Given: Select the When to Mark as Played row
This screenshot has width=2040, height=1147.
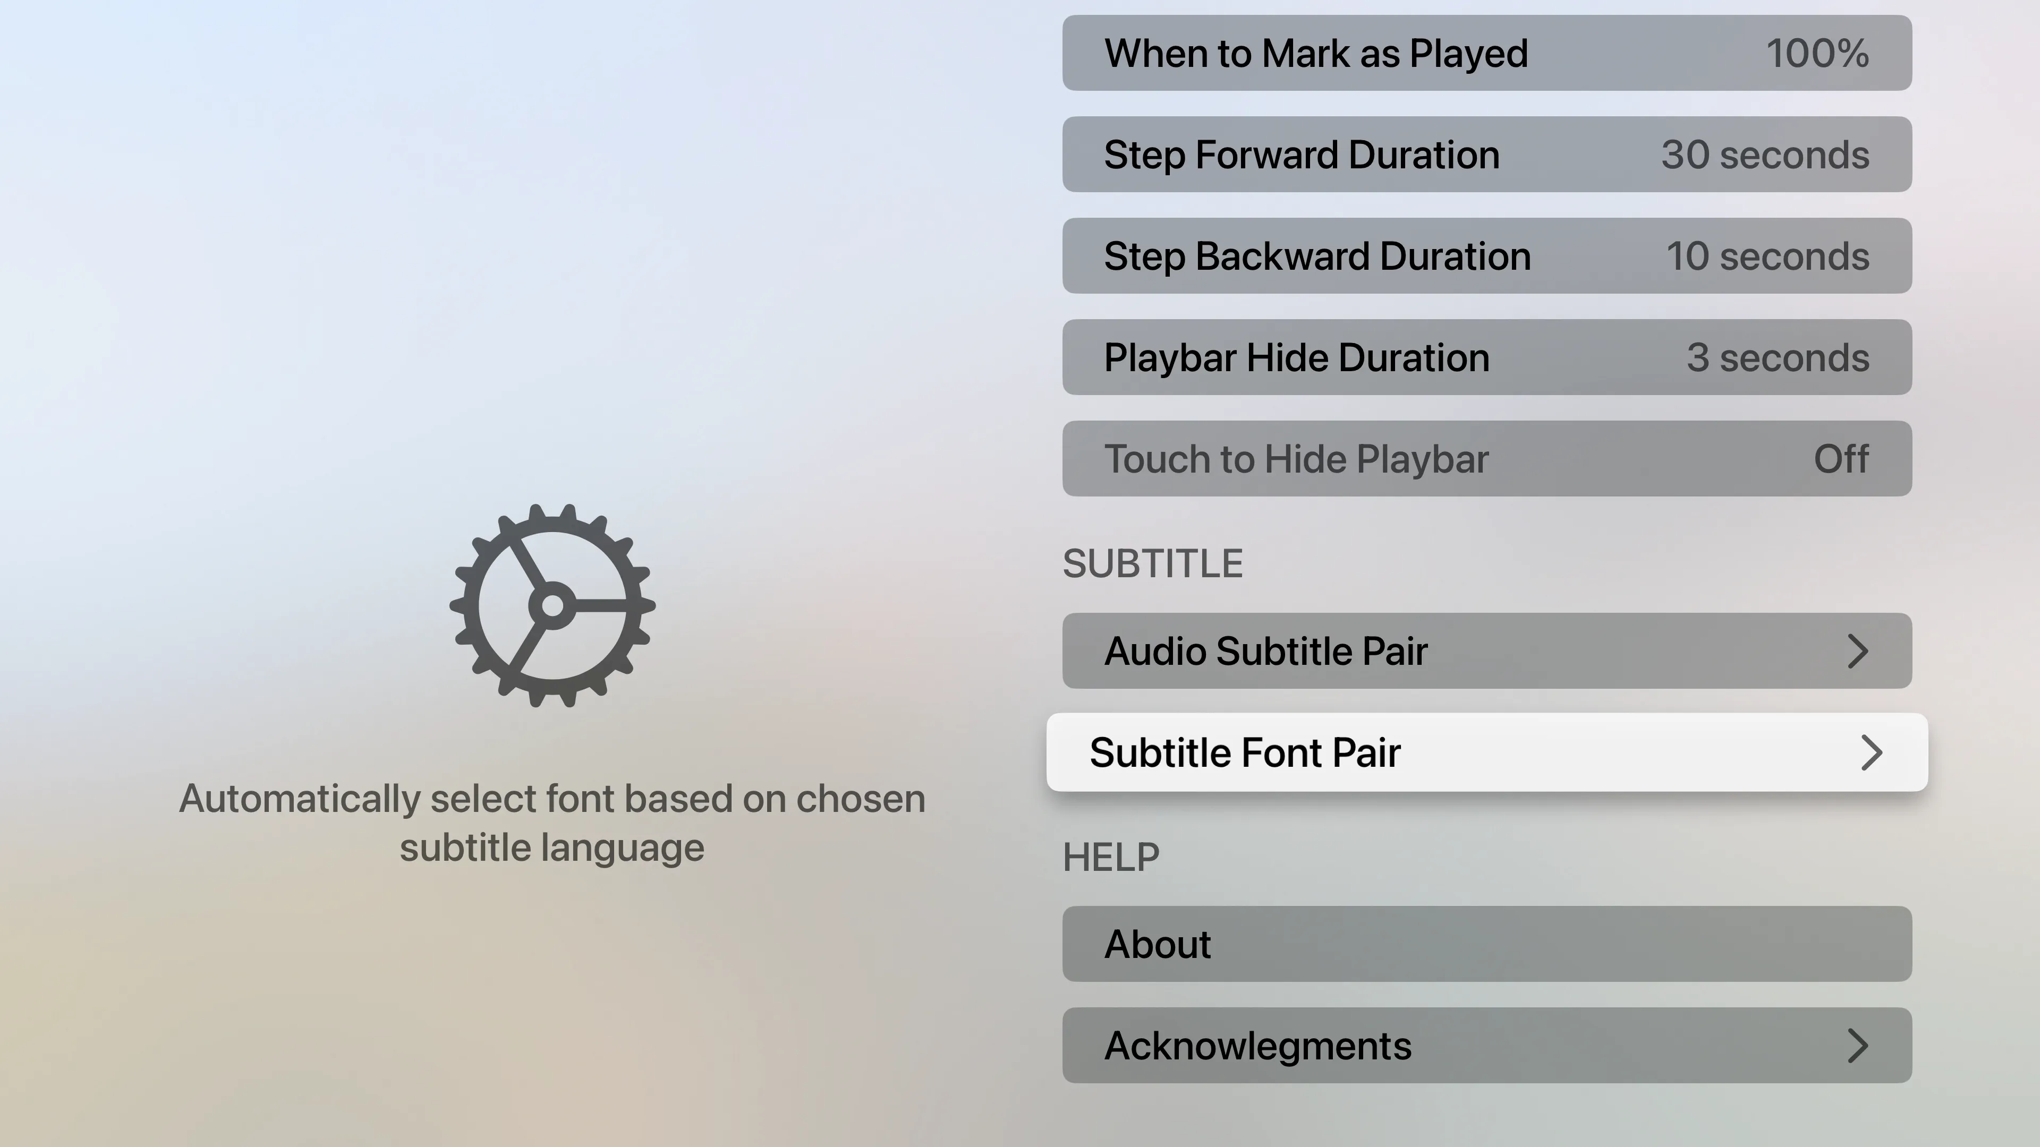Looking at the screenshot, I should [1487, 53].
